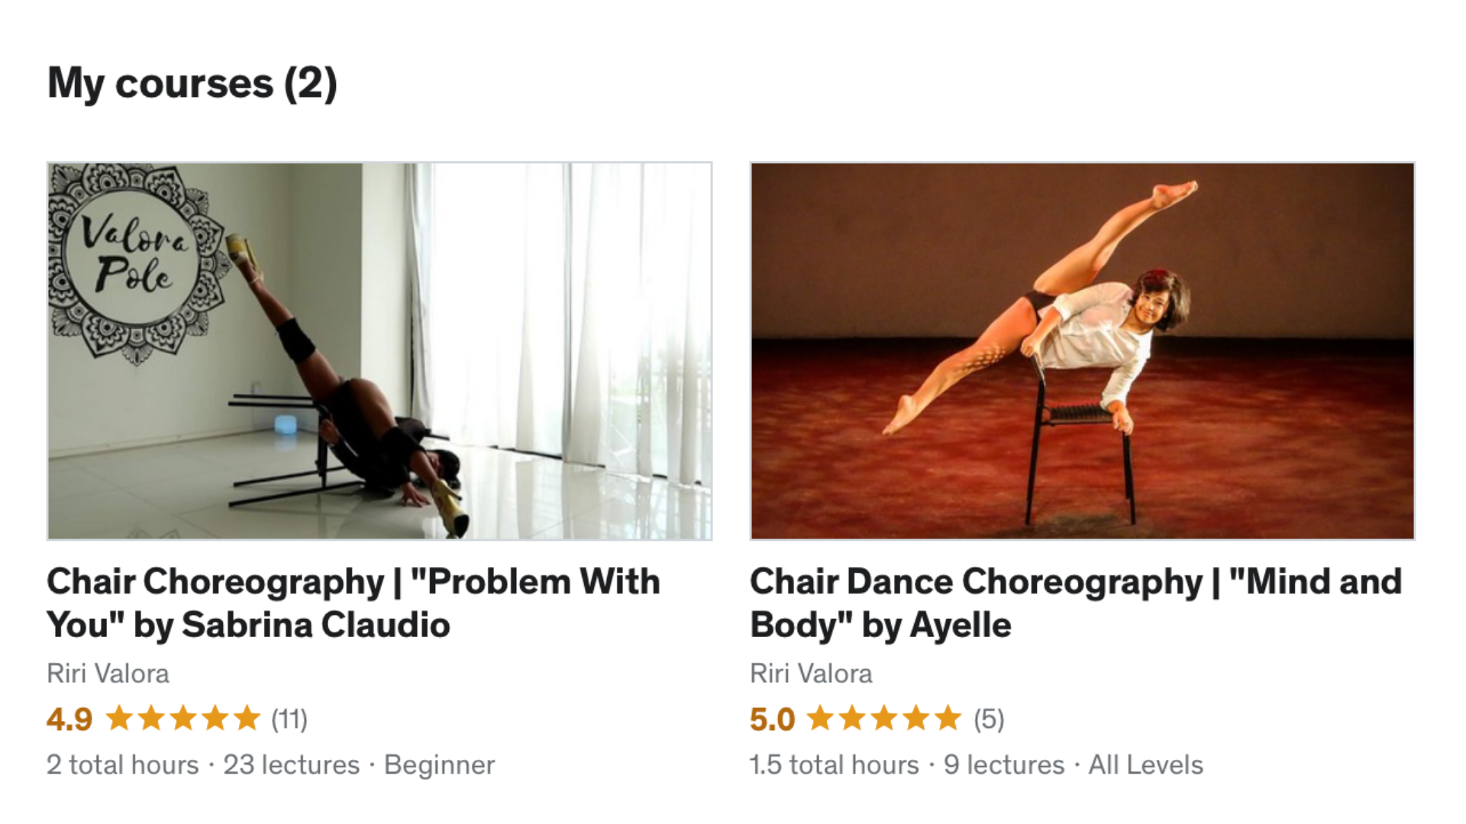The height and width of the screenshot is (824, 1466).
Task: Click the "All Levels" label
Action: pos(1145,764)
